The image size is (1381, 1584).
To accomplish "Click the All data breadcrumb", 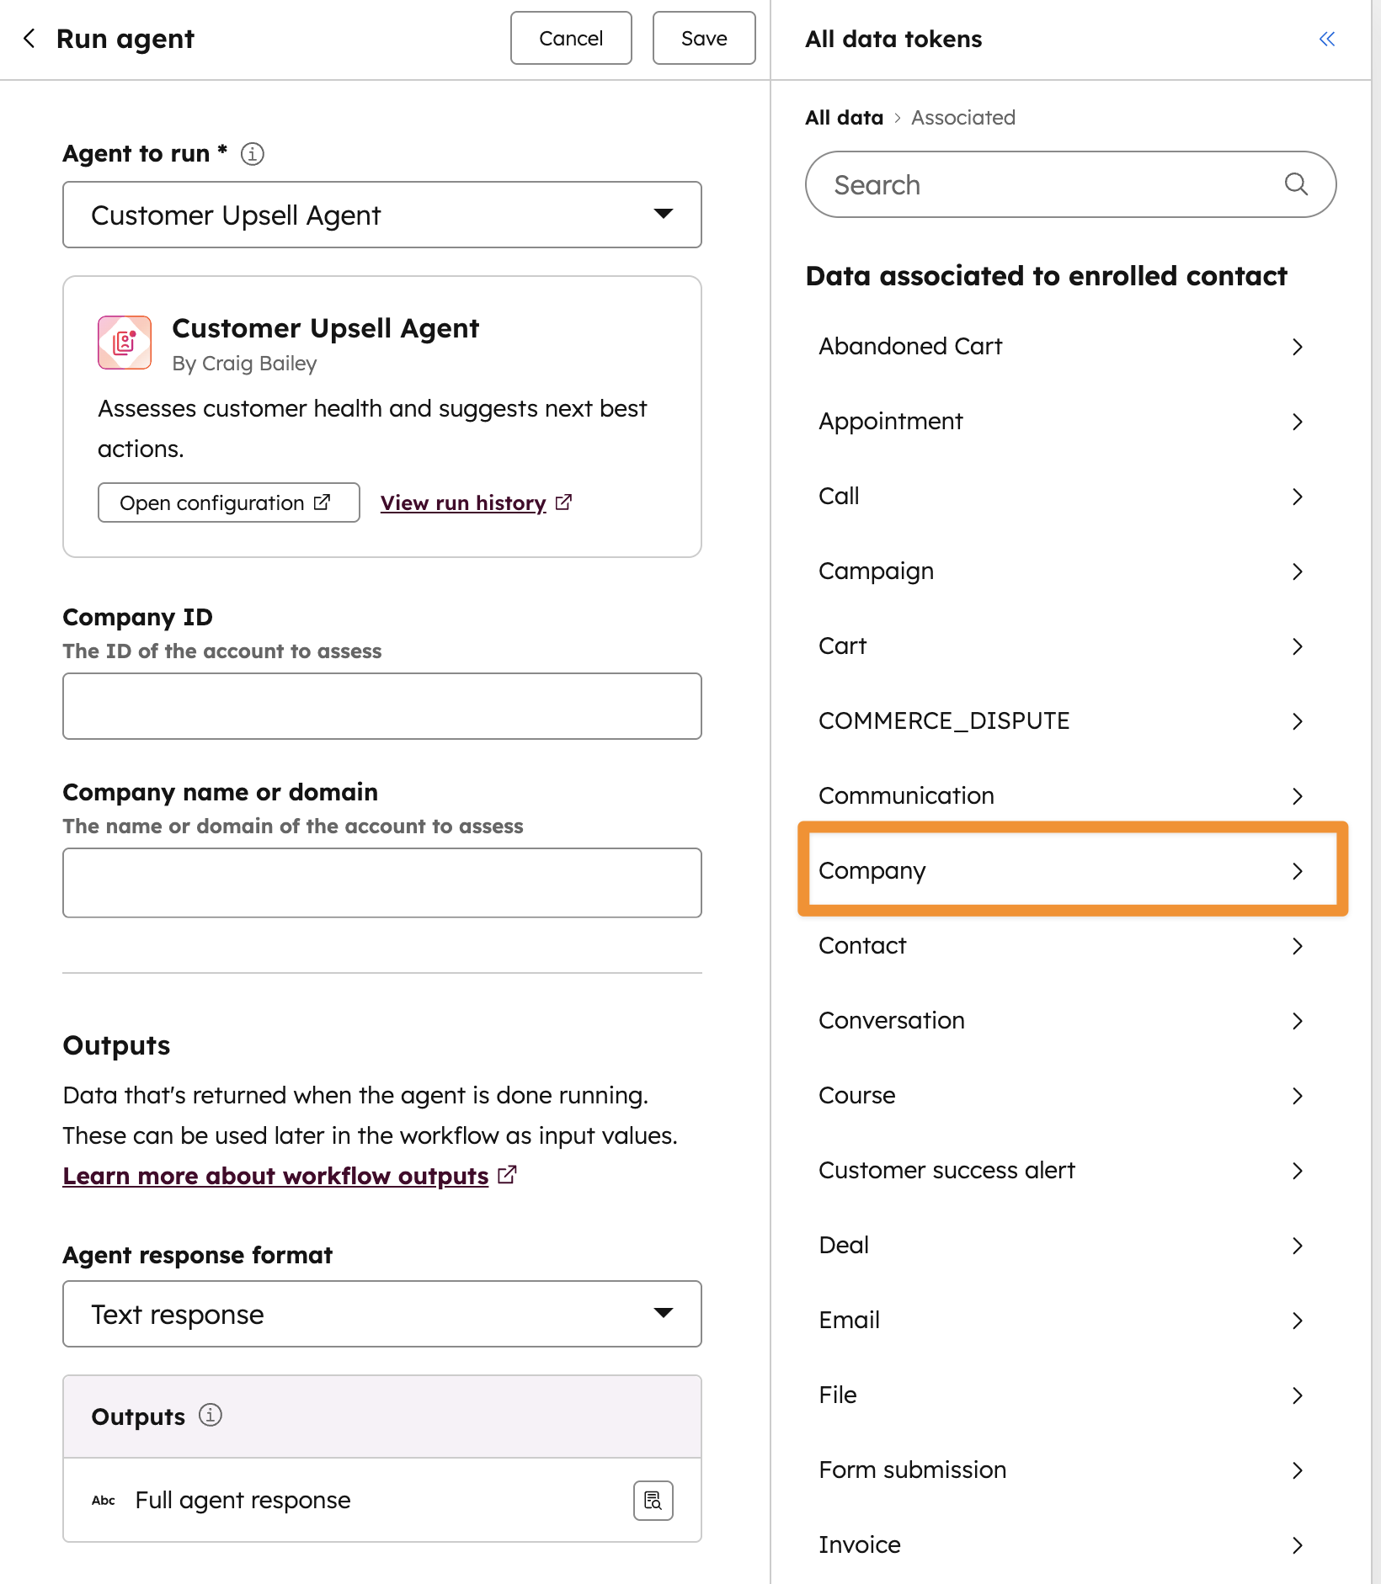I will point(844,117).
